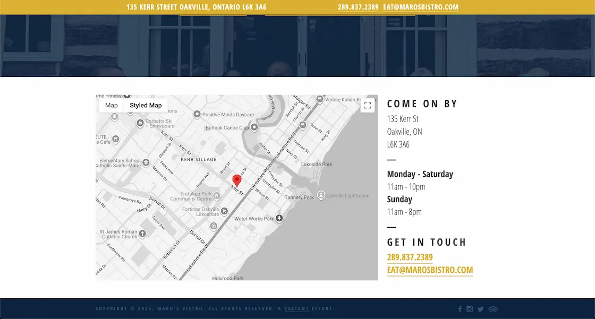Open the Facebook icon in the footer
The height and width of the screenshot is (319, 595).
460,309
